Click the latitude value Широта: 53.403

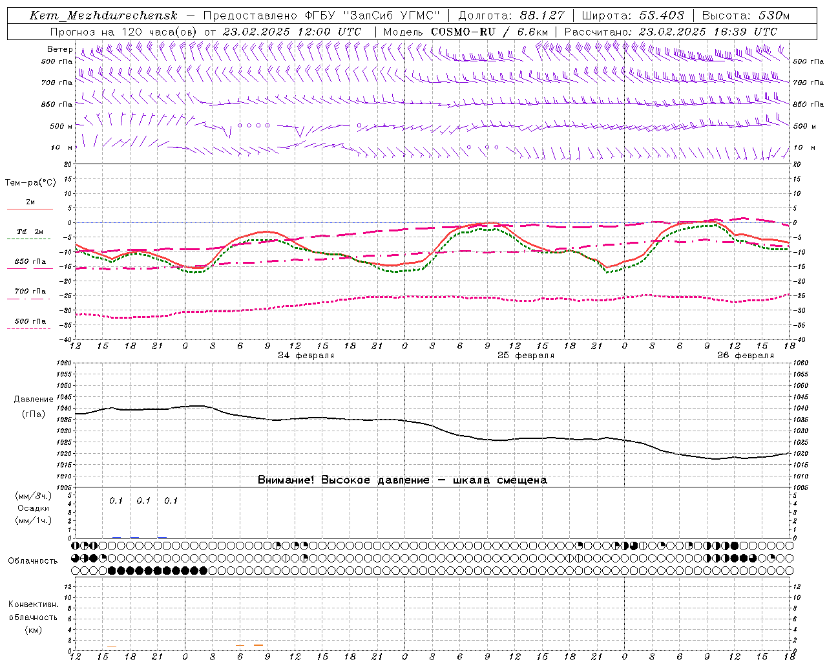[x=633, y=16]
